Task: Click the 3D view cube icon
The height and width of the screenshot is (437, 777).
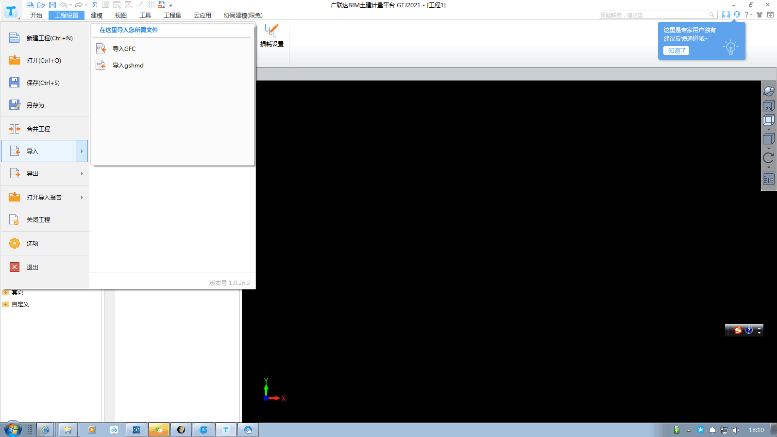Action: point(769,106)
